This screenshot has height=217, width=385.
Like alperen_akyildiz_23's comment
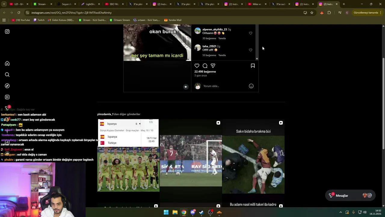(251, 33)
